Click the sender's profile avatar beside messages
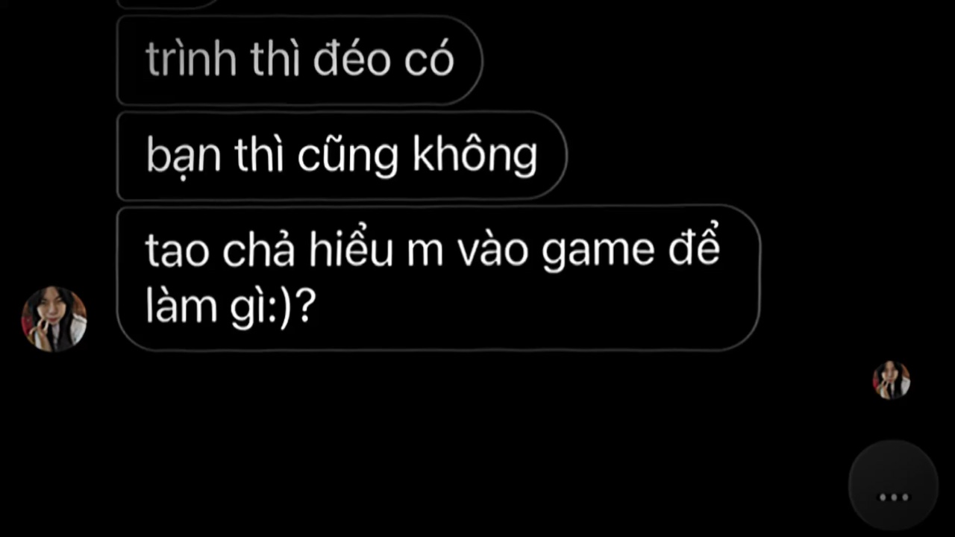This screenshot has width=955, height=537. point(54,319)
